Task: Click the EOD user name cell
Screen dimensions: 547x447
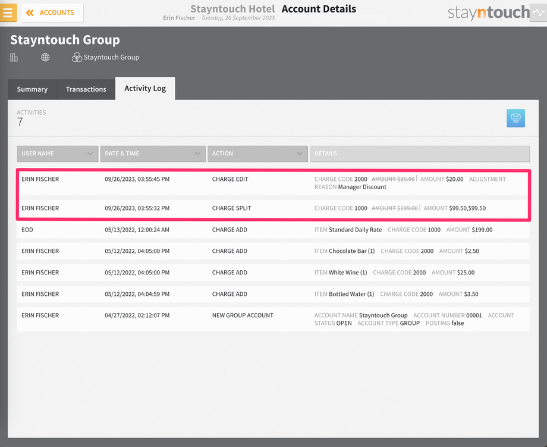Action: coord(27,230)
